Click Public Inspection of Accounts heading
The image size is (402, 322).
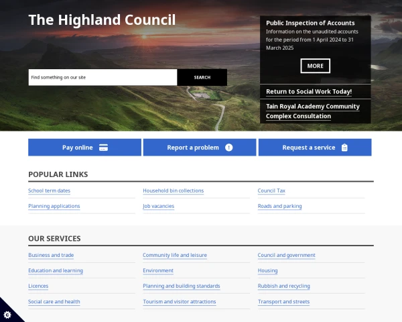coord(310,23)
